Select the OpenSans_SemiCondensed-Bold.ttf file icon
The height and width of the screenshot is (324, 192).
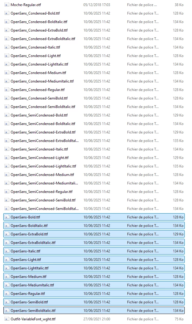(7, 115)
